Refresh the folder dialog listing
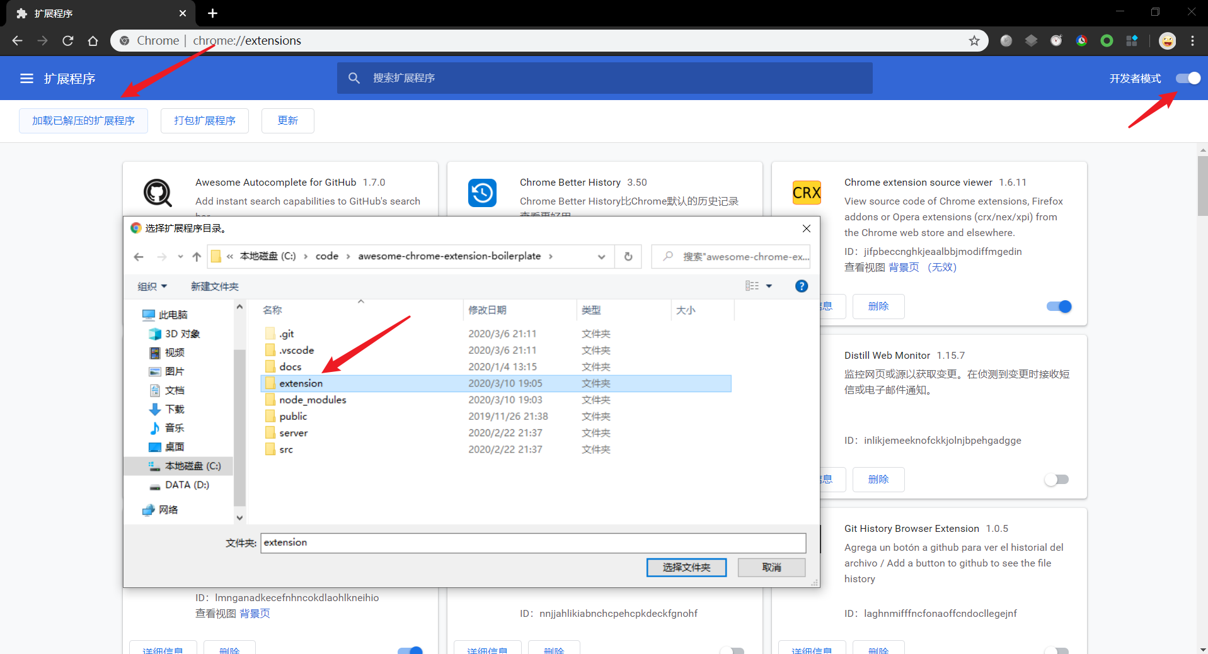Viewport: 1208px width, 654px height. [x=628, y=257]
